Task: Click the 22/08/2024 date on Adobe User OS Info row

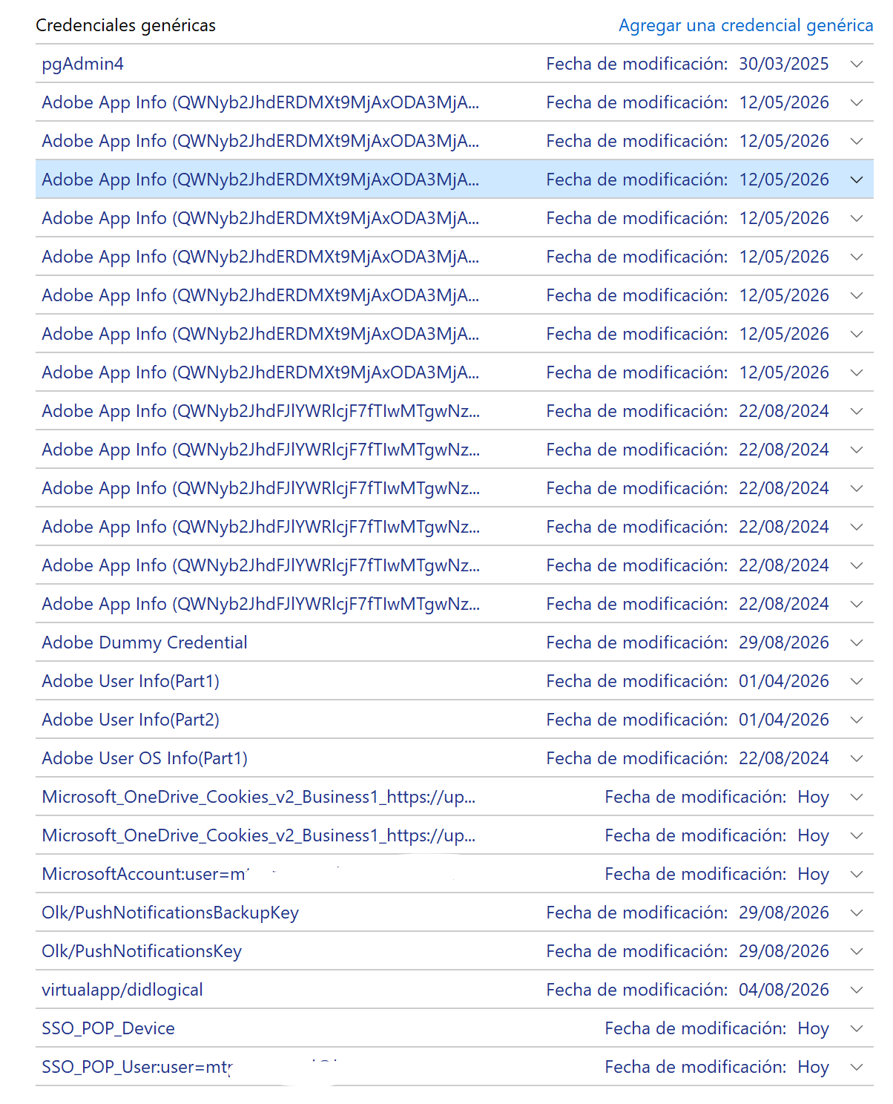Action: pos(784,758)
